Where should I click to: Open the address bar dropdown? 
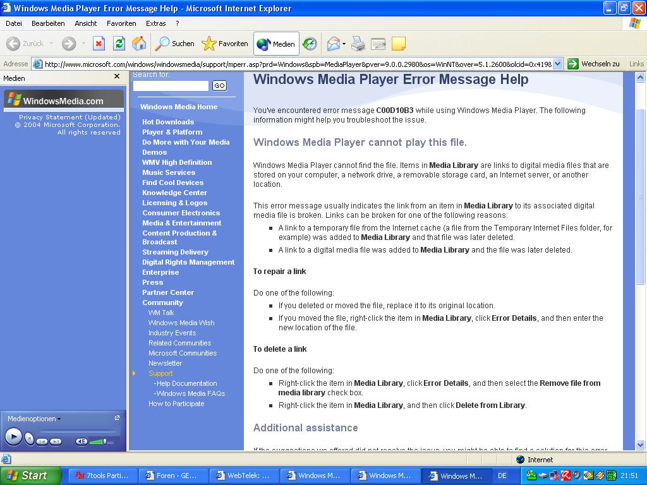[557, 64]
